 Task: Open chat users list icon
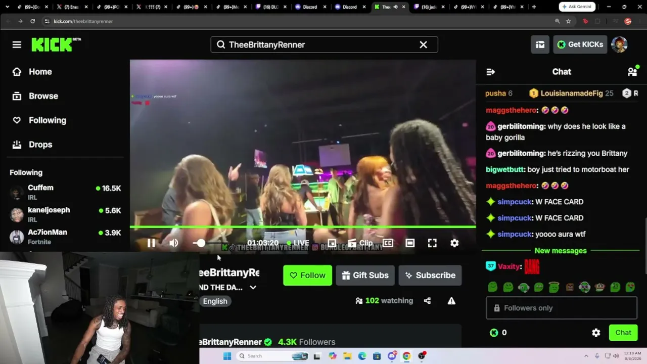click(x=632, y=72)
